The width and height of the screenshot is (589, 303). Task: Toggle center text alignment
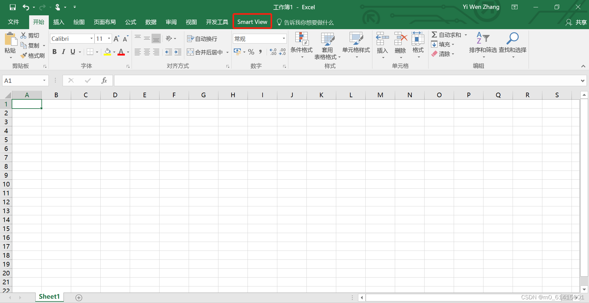pyautogui.click(x=147, y=52)
